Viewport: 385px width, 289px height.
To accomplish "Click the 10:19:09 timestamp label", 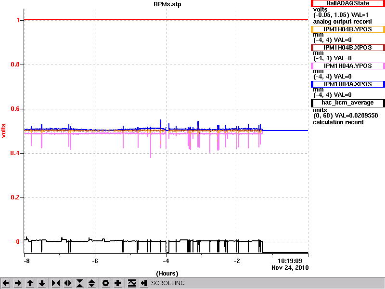I will coord(290,261).
